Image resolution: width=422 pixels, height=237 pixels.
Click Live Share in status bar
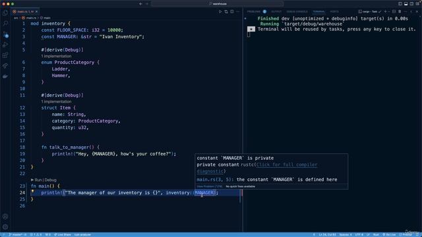tap(62, 234)
